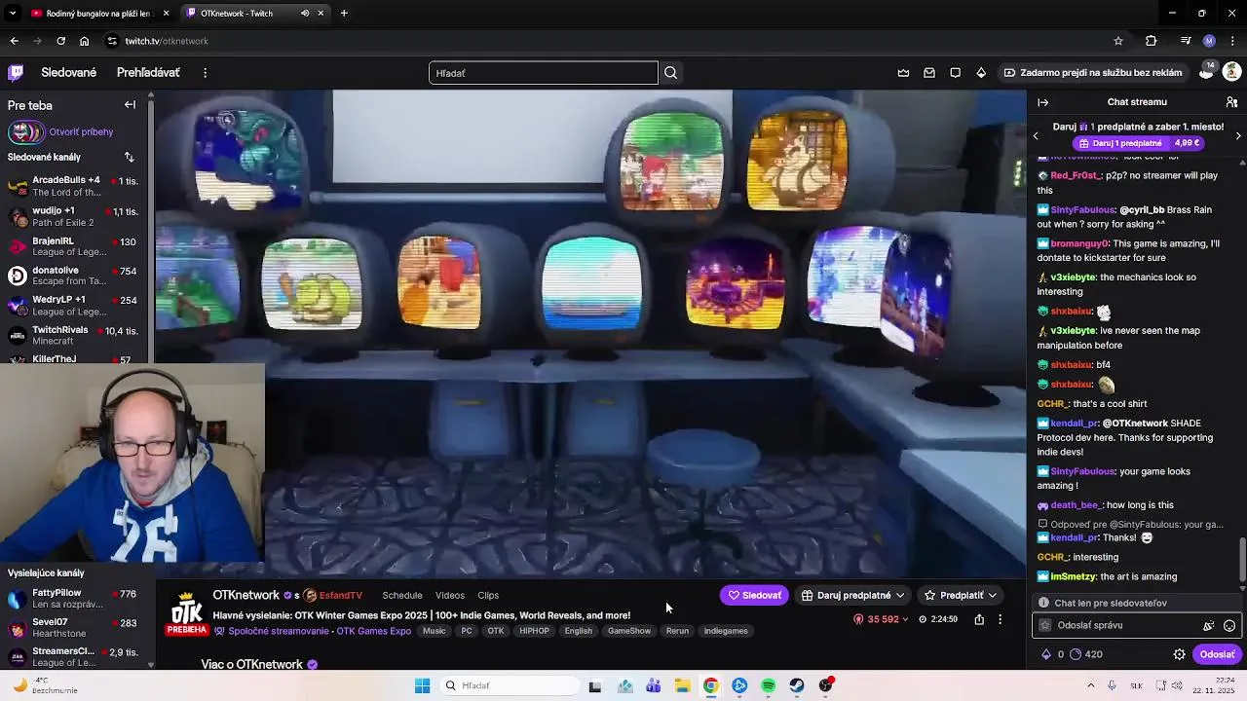Open the Clips tab of OTKnetwork
Image resolution: width=1247 pixels, height=701 pixels.
click(x=488, y=595)
